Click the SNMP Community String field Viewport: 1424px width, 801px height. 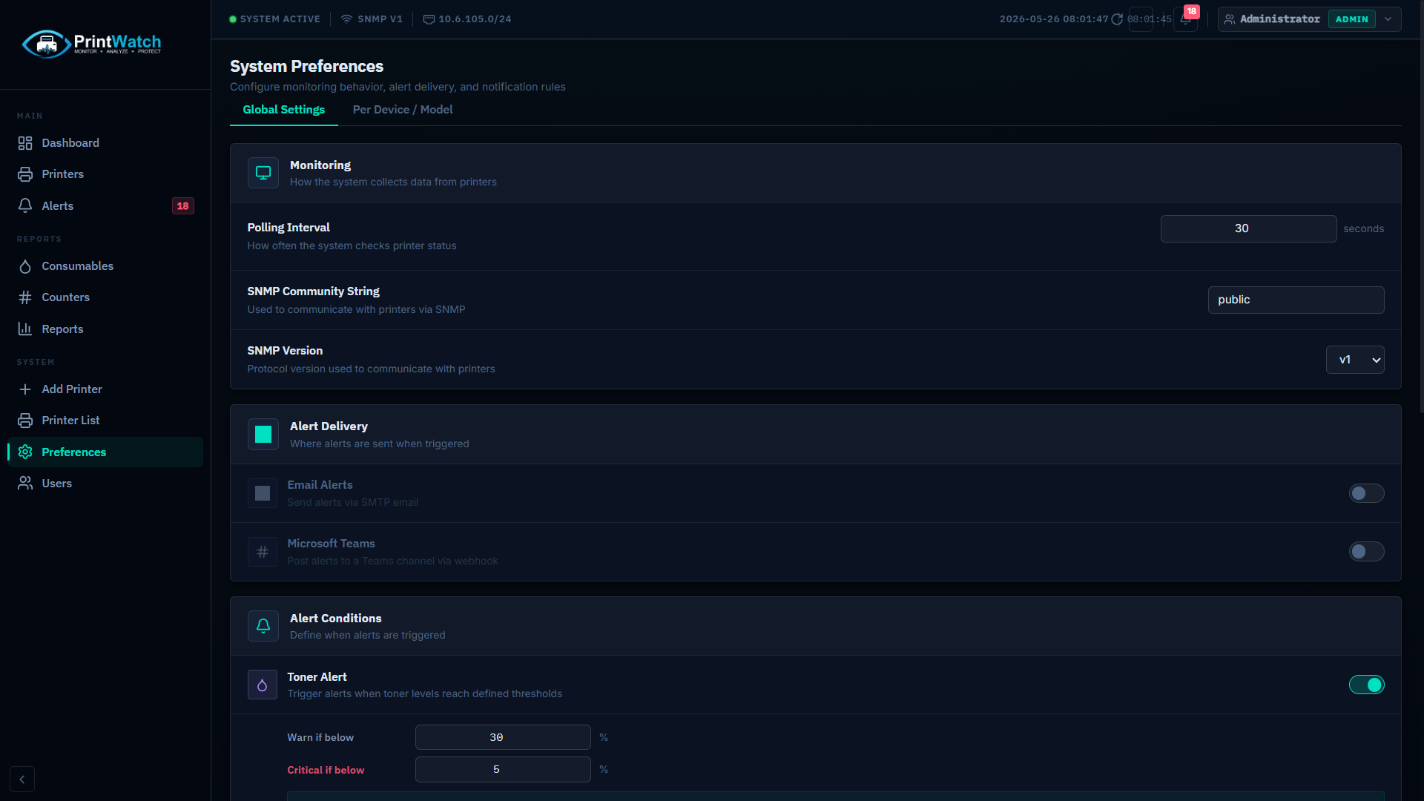[x=1296, y=300]
